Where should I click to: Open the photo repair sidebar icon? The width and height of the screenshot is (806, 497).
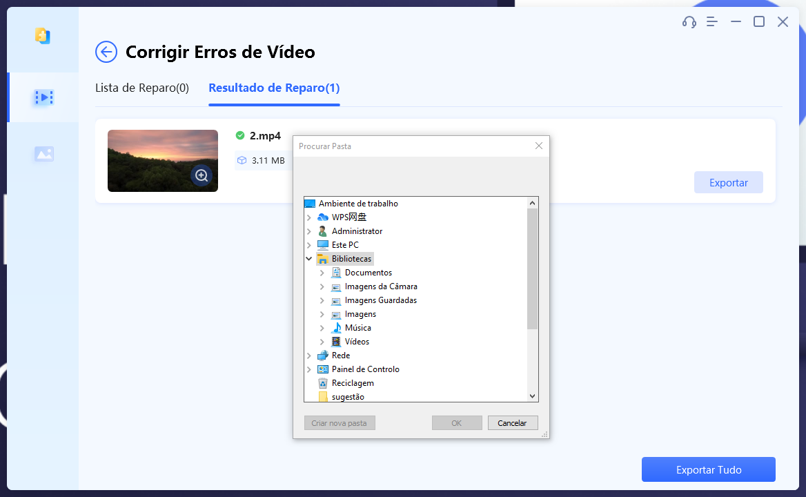(x=43, y=153)
